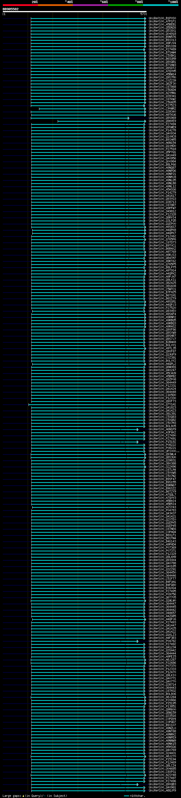Image resolution: width=181 pixels, height=798 pixels.
Task: Select hit UniRef100_P27489
Action: point(162,49)
